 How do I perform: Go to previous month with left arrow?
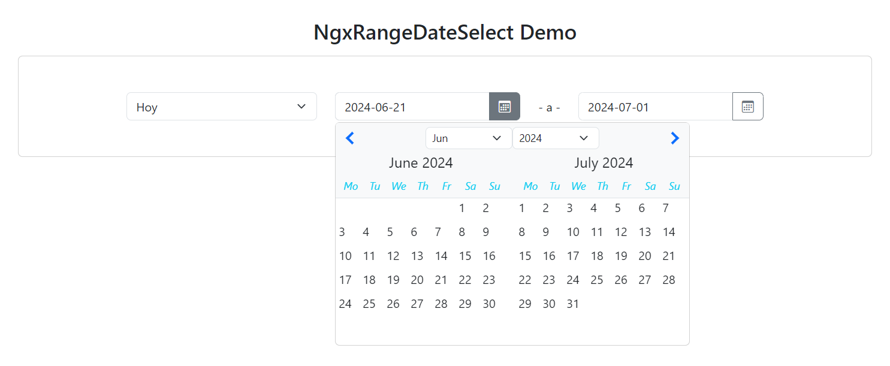(351, 138)
